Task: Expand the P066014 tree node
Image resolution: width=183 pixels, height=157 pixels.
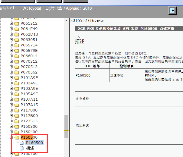Action: coord(11,56)
